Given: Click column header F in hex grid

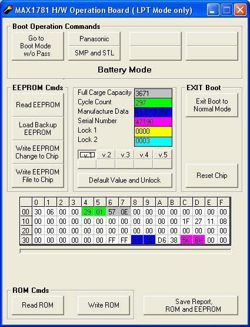Looking at the screenshot, I should 223,202.
